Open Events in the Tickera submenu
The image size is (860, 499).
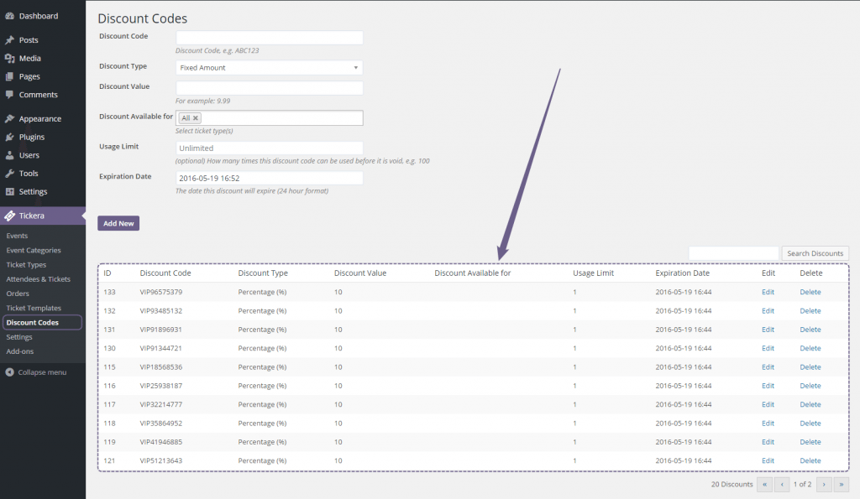17,236
